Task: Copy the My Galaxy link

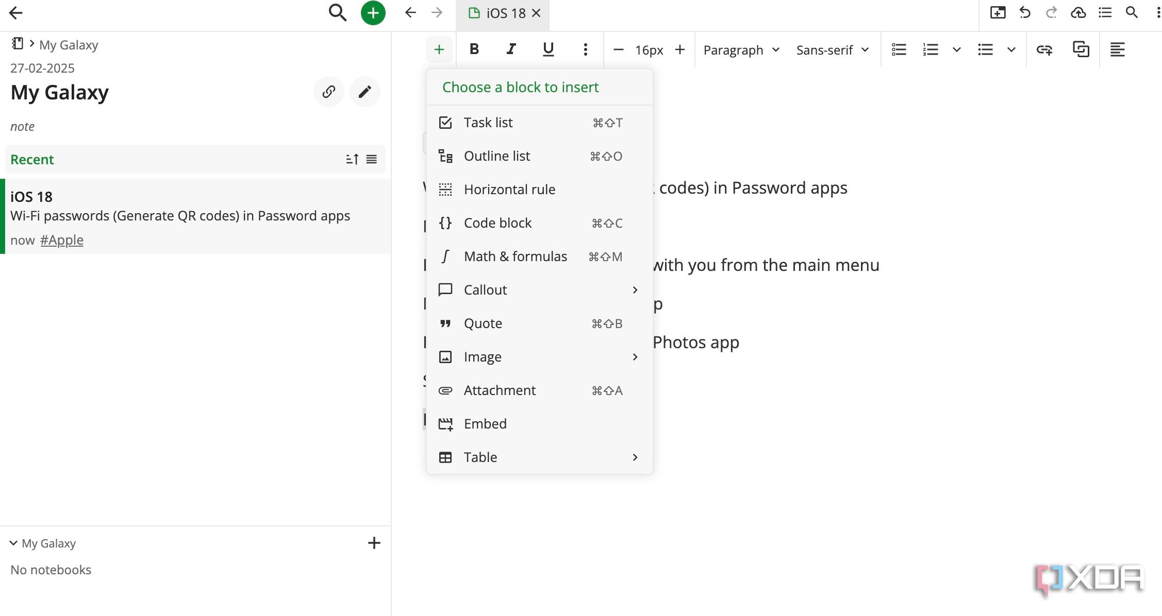Action: (329, 92)
